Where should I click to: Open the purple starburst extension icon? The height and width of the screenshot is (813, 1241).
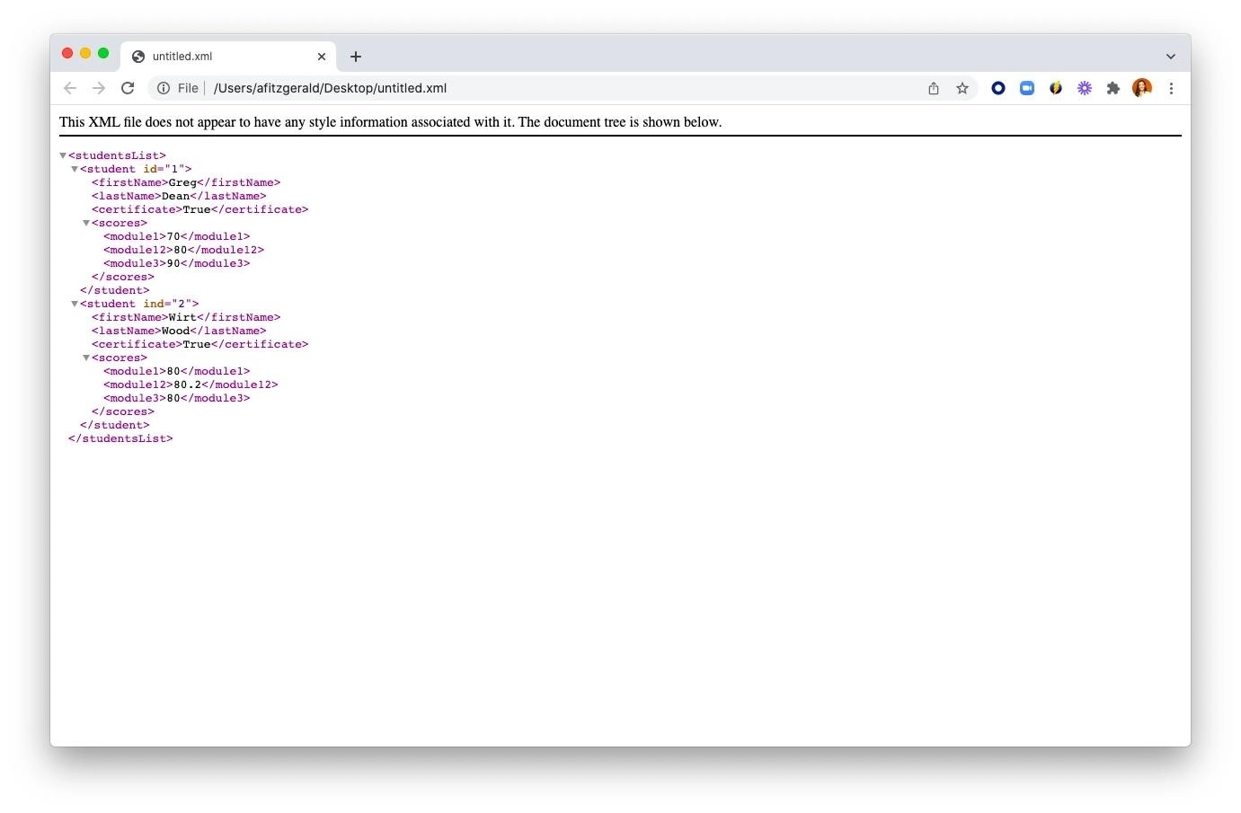(1085, 88)
